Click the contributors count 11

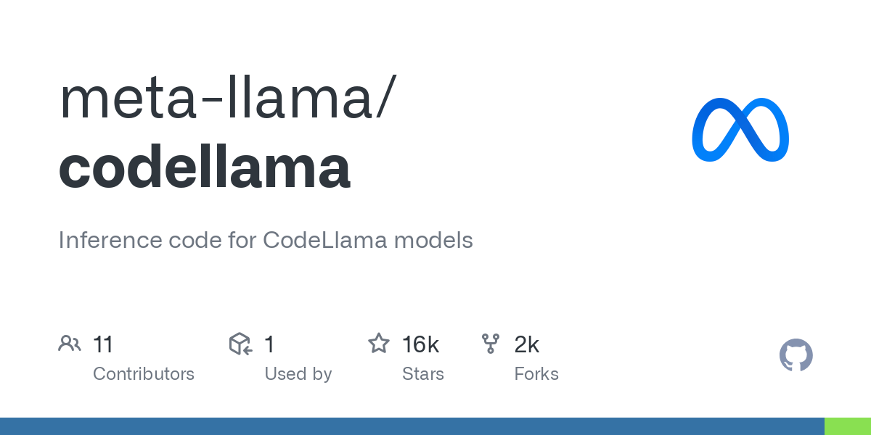click(x=104, y=344)
